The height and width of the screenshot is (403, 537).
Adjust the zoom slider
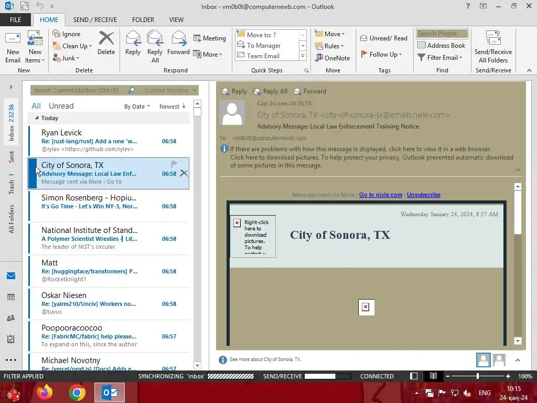click(x=477, y=376)
